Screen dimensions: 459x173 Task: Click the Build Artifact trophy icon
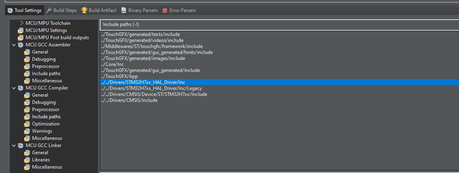tap(84, 10)
